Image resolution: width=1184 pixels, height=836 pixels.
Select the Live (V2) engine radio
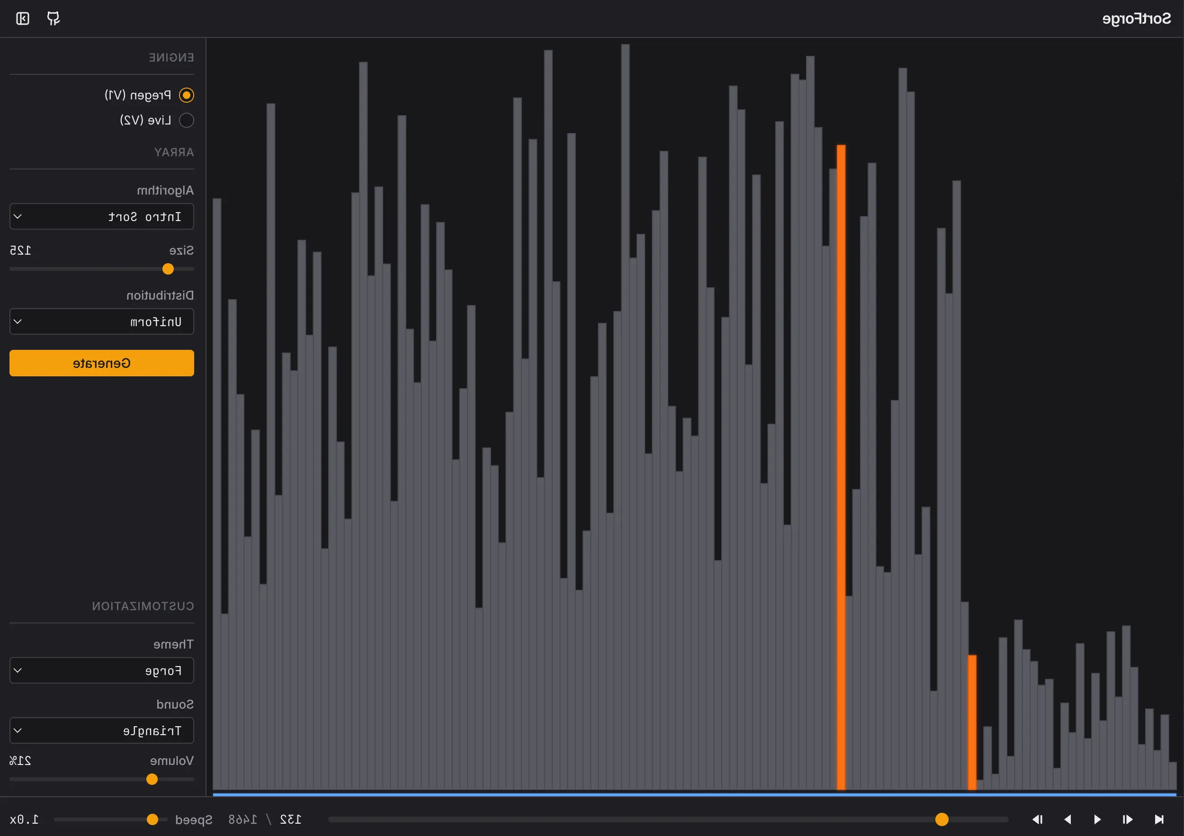point(186,120)
